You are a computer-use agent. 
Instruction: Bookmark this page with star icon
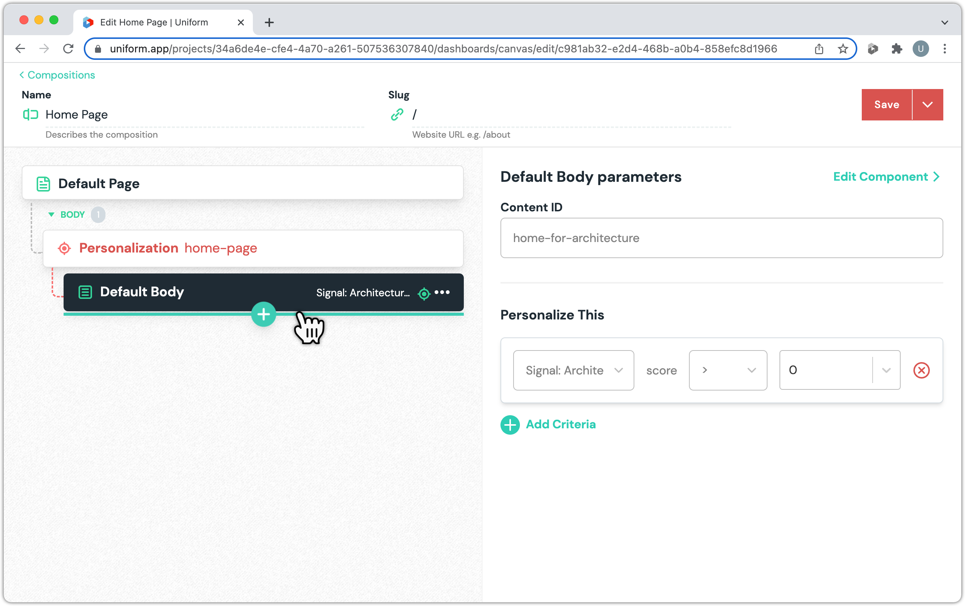click(842, 49)
